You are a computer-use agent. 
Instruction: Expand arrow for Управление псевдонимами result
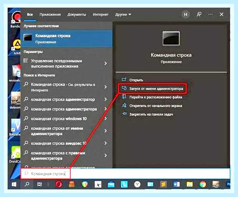(x=106, y=63)
